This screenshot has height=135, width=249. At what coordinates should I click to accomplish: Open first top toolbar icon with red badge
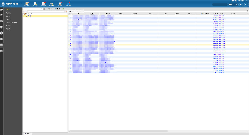27,4
